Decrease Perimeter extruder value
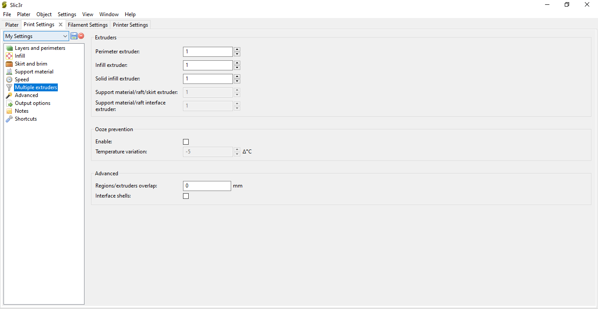The height and width of the screenshot is (309, 598). [237, 54]
